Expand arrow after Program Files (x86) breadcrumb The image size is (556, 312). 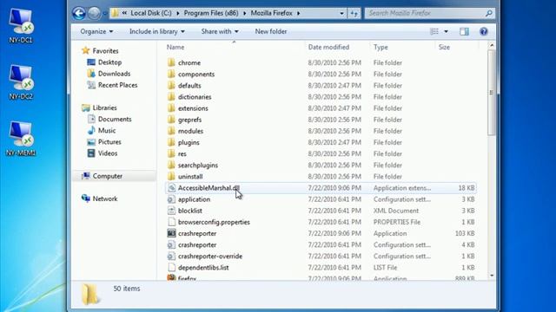tap(244, 14)
